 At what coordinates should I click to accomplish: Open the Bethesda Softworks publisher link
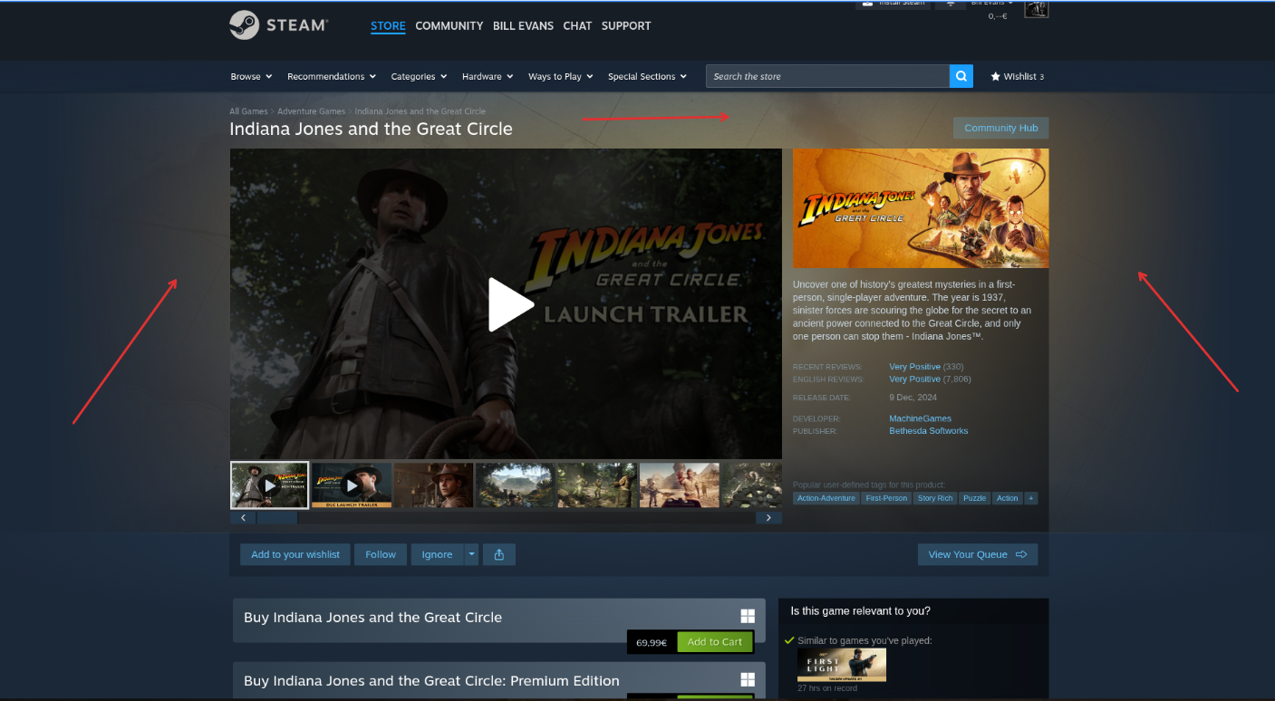point(928,431)
